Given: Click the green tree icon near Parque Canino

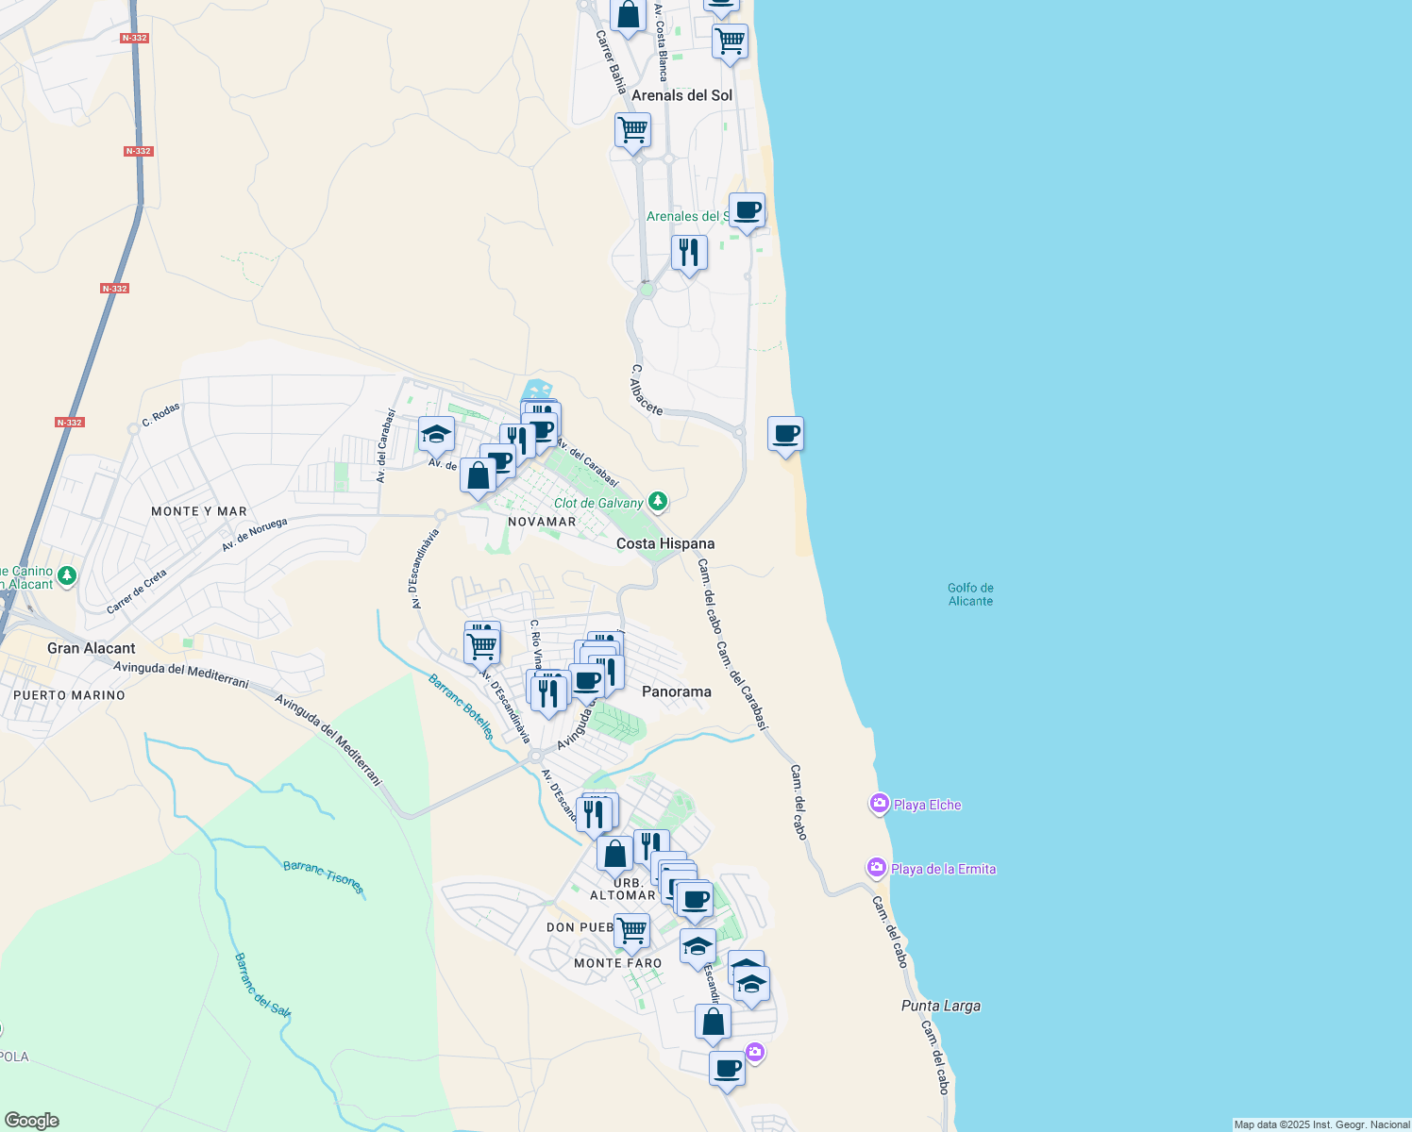Looking at the screenshot, I should 66,574.
